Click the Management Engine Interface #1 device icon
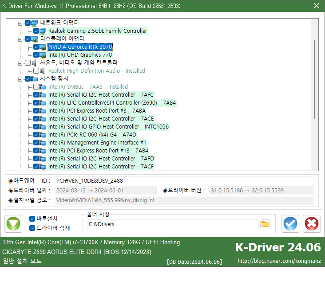This screenshot has width=325, height=293. tap(43, 143)
